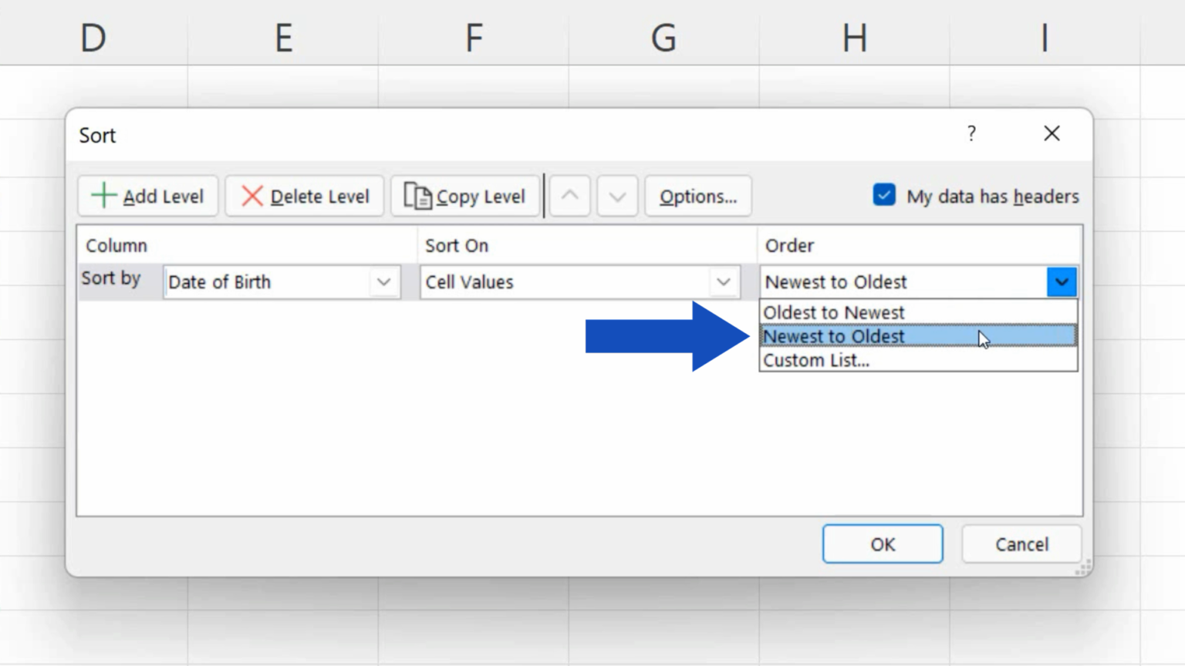Choose Custom List from the order options
The width and height of the screenshot is (1185, 666).
click(x=816, y=360)
